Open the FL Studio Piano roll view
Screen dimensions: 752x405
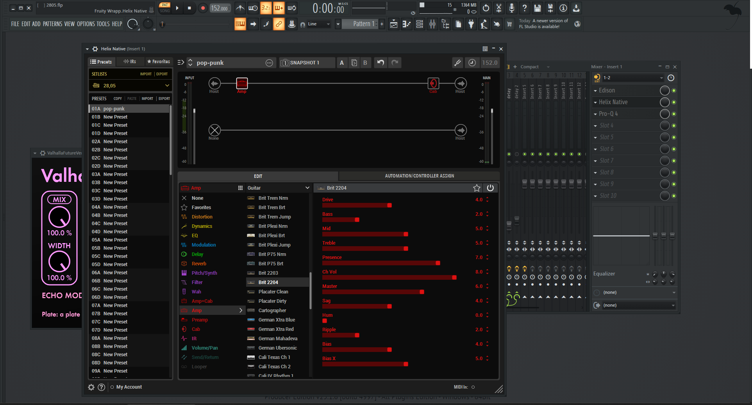pyautogui.click(x=407, y=24)
